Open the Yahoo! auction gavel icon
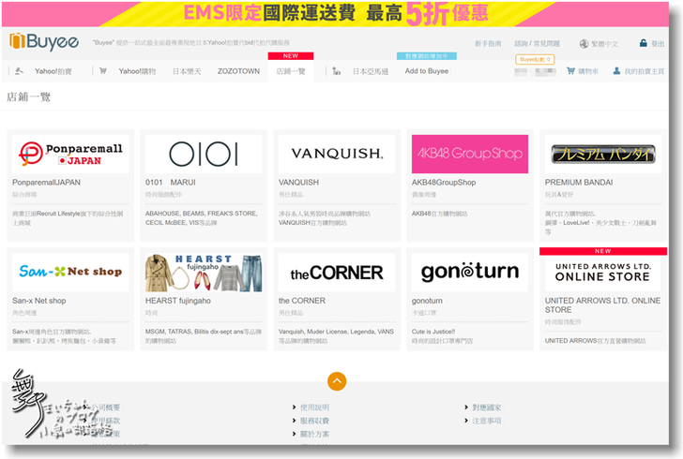The height and width of the screenshot is (459, 683). (x=19, y=70)
